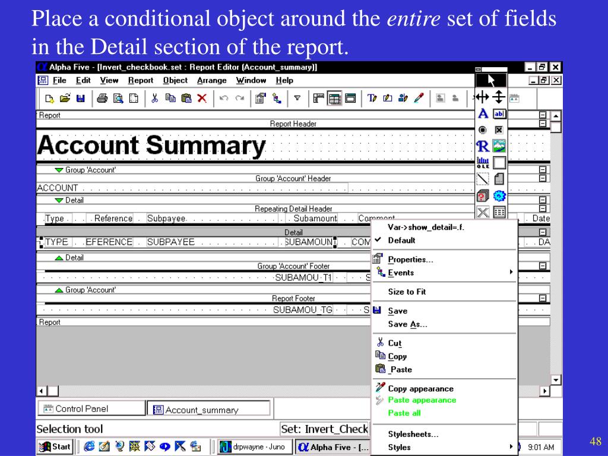Click the funnel Filter toolbar icon
Image resolution: width=608 pixels, height=456 pixels.
pos(297,98)
